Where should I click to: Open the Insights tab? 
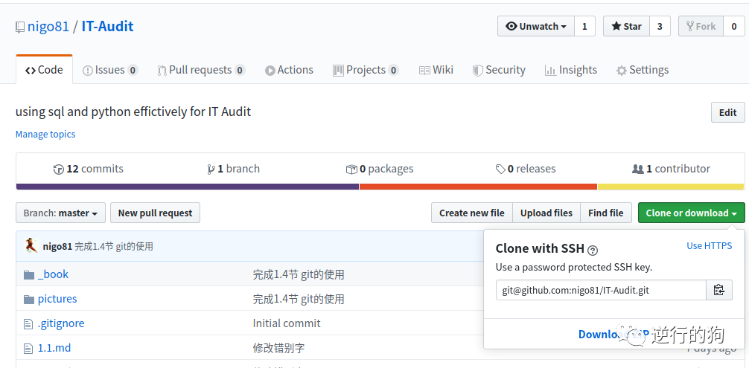tap(571, 70)
